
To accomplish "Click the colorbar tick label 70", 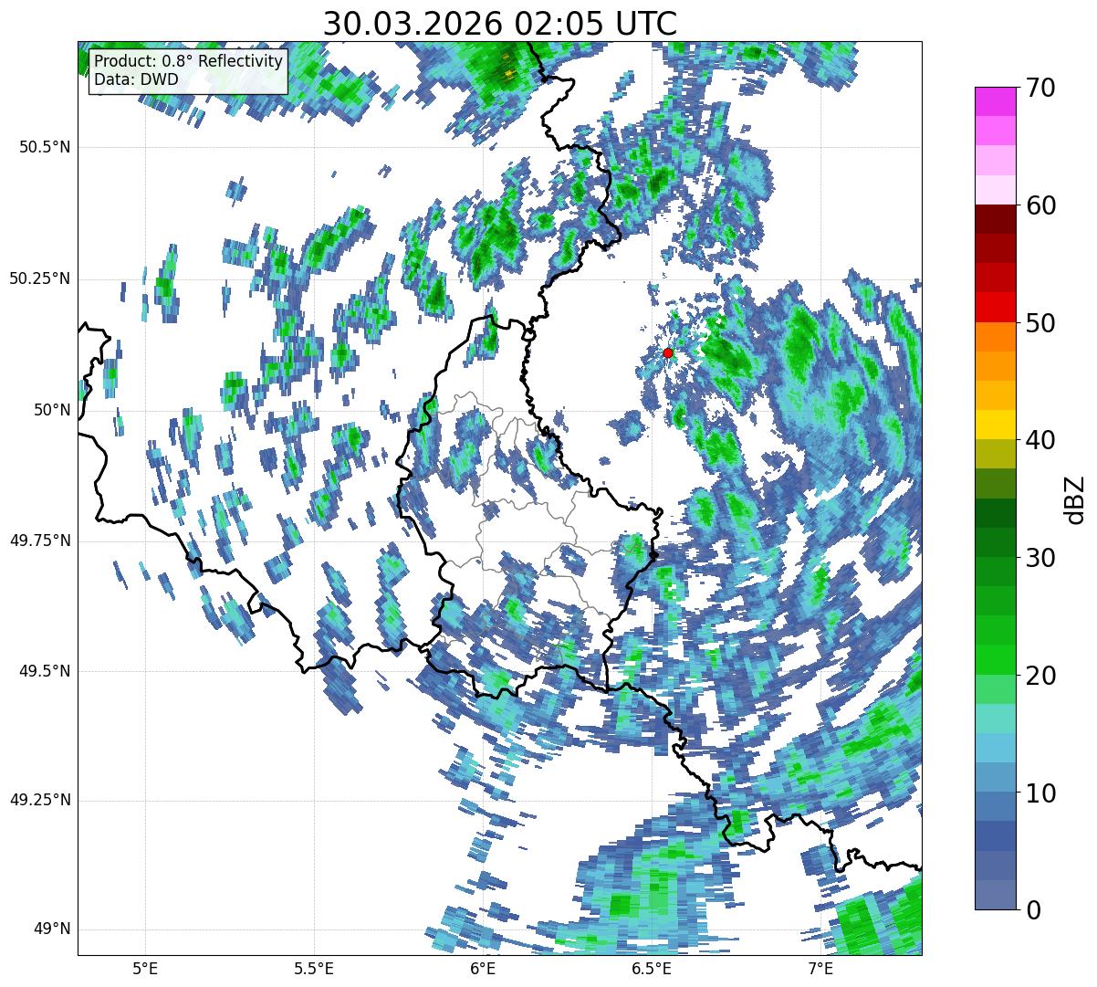I will (x=1040, y=88).
